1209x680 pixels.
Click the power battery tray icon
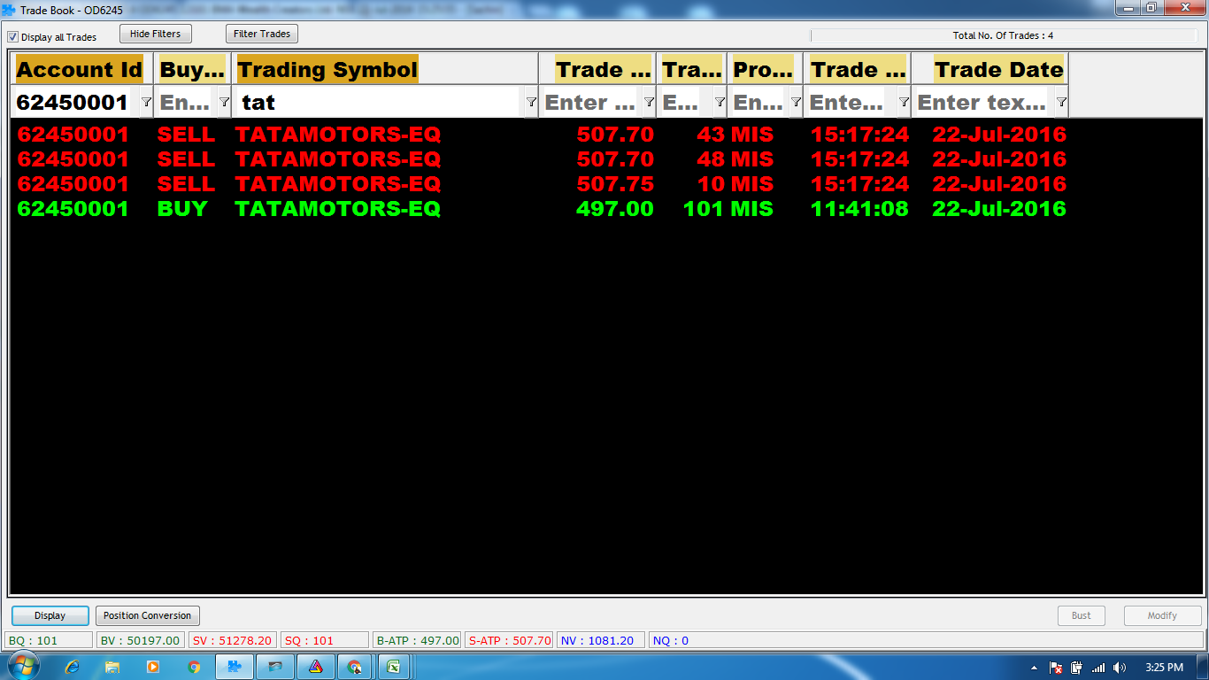1077,668
